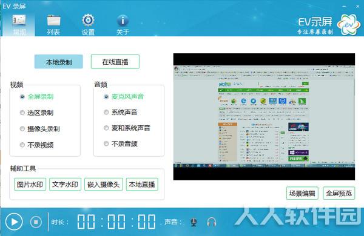Open 场景编辑 scene editor
This screenshot has height=236, width=364.
302,193
